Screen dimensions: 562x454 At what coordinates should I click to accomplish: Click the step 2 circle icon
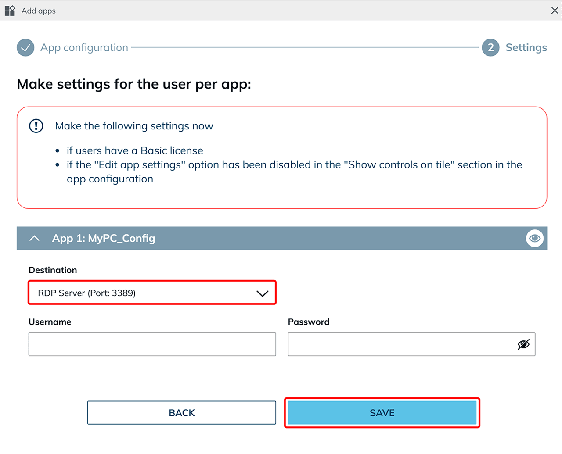click(490, 48)
